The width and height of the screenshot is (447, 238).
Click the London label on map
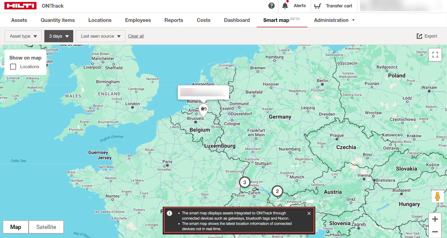click(x=132, y=104)
